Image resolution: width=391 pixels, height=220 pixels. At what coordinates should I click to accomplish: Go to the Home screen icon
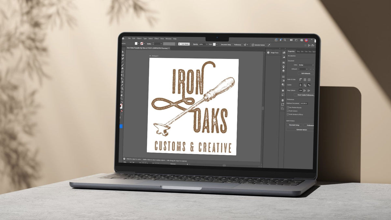pos(123,38)
